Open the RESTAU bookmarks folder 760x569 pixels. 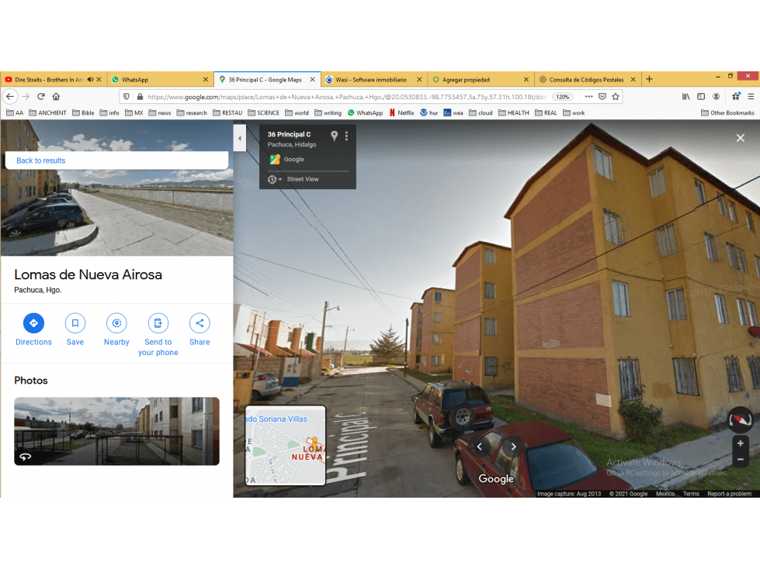pyautogui.click(x=227, y=112)
